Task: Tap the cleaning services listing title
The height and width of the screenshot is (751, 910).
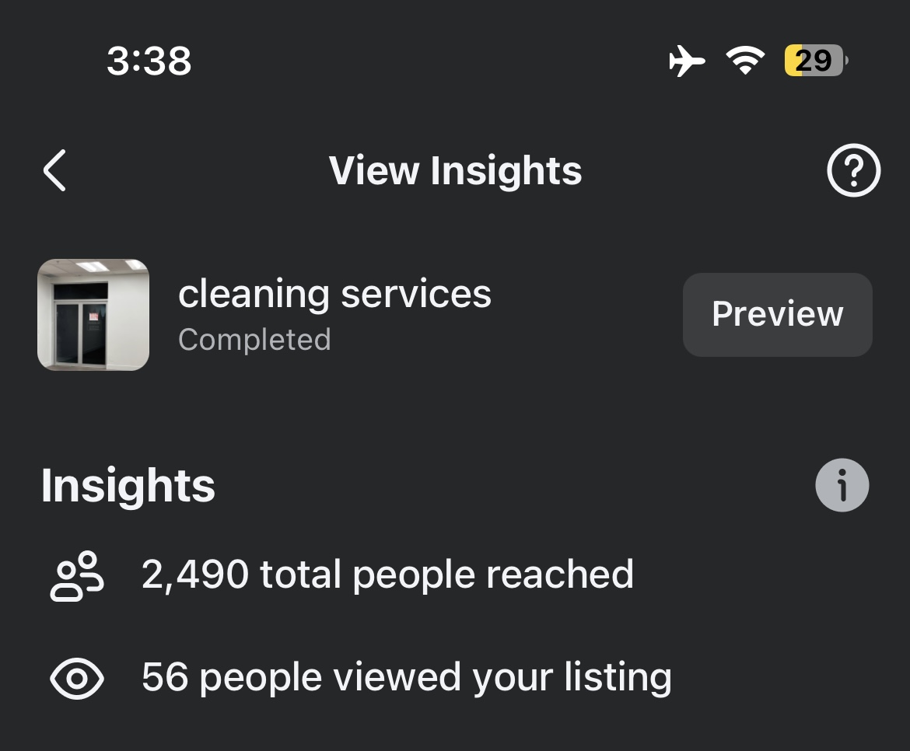Action: click(334, 294)
